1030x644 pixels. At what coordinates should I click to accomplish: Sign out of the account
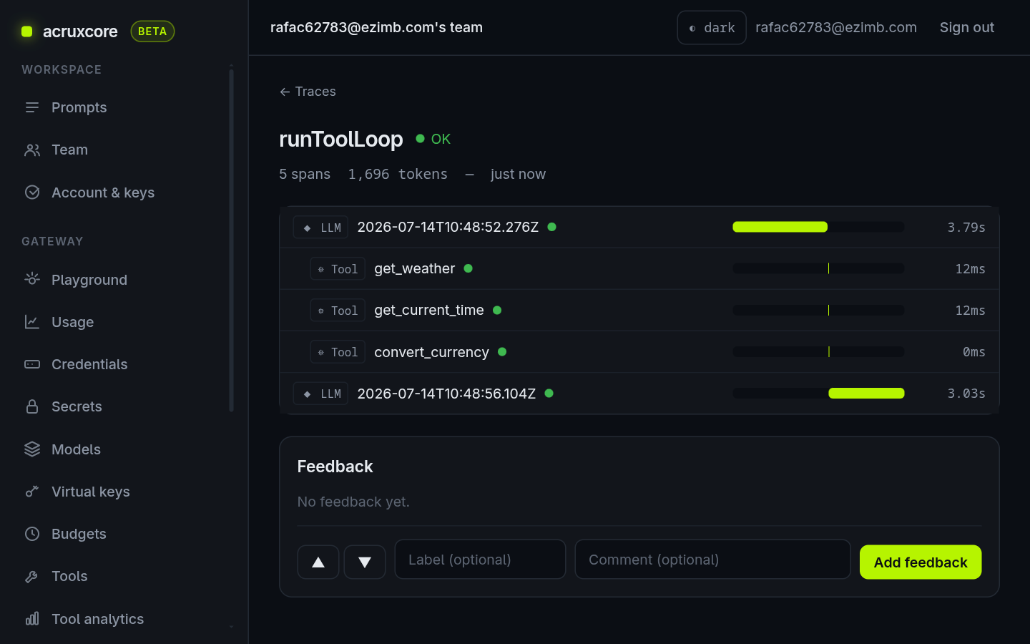pyautogui.click(x=967, y=27)
